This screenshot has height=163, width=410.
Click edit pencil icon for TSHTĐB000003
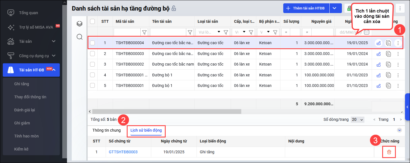(x=378, y=54)
